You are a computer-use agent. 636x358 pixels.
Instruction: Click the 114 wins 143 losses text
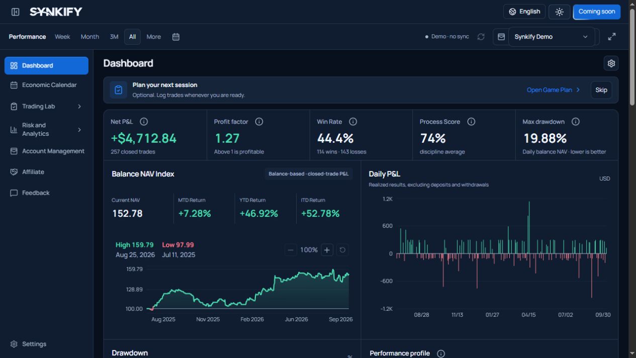coord(341,152)
